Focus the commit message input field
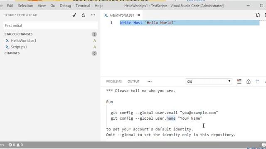266x149 pixels. point(50,26)
